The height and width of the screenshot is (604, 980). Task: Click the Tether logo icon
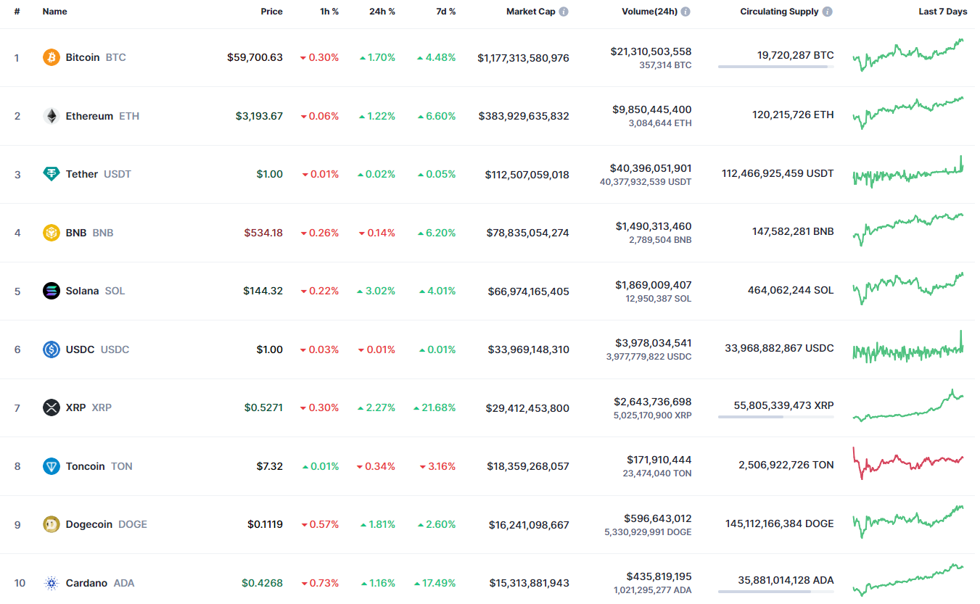coord(51,174)
